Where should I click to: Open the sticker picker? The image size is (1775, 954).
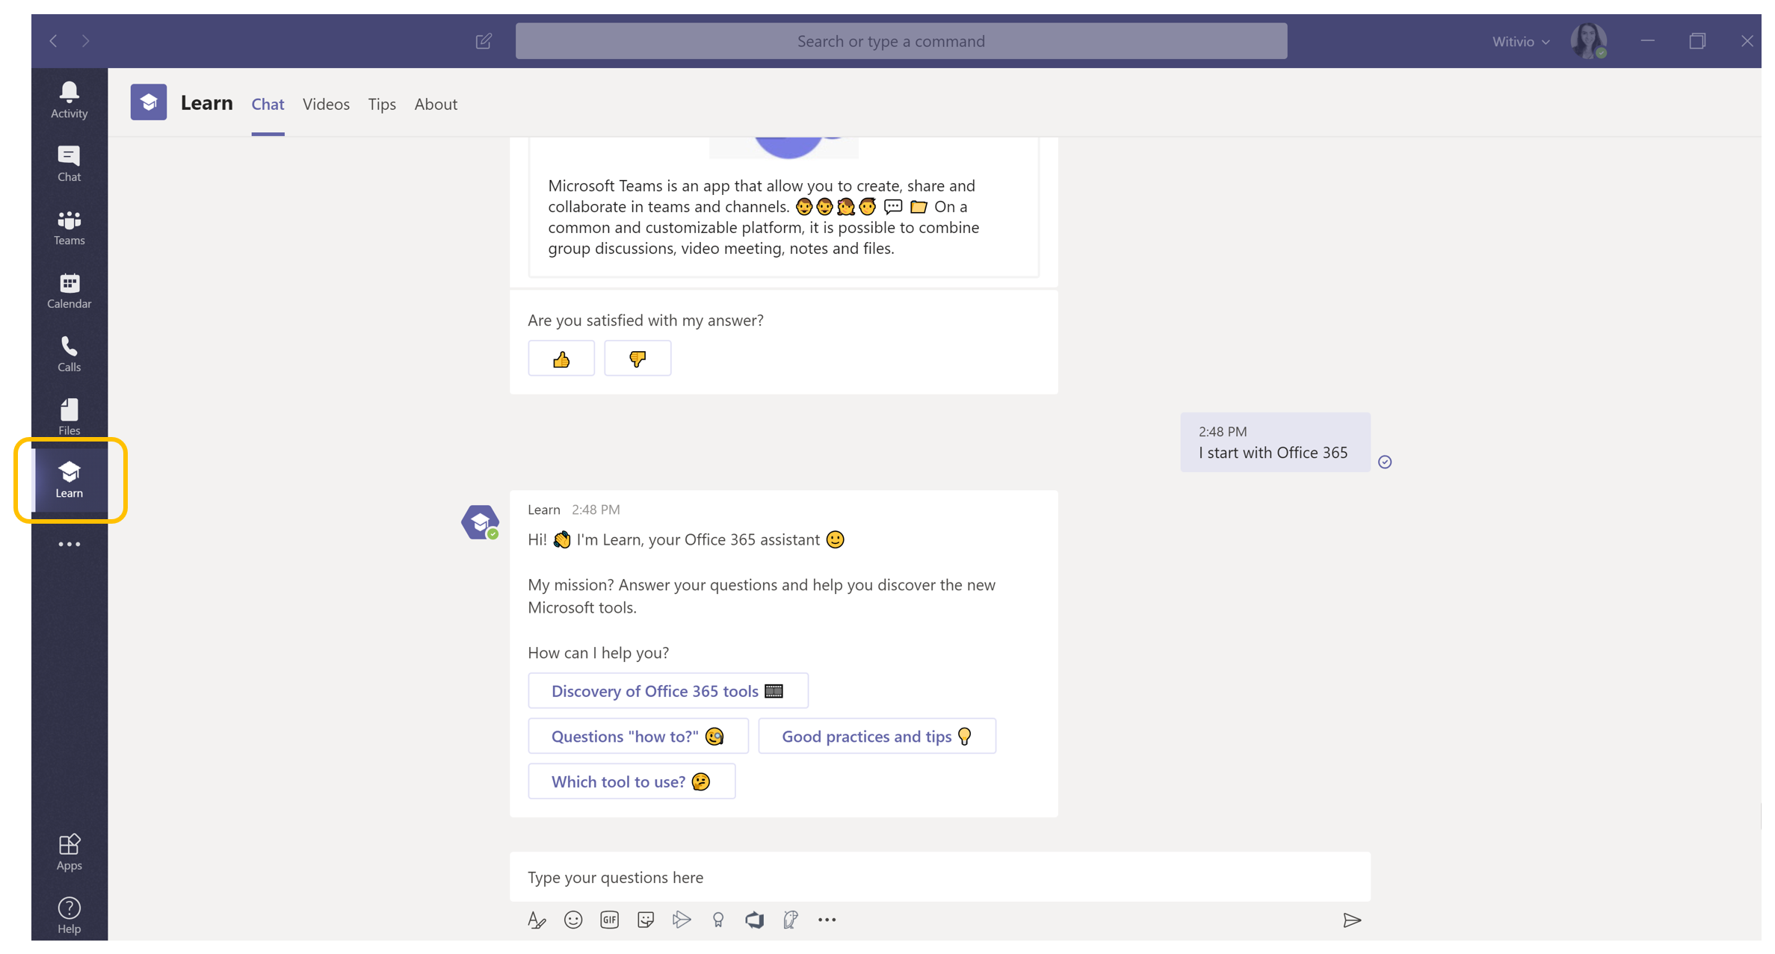point(646,920)
